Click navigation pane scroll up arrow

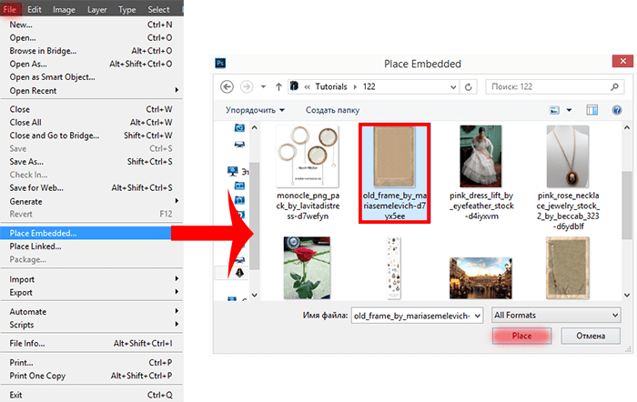[254, 127]
